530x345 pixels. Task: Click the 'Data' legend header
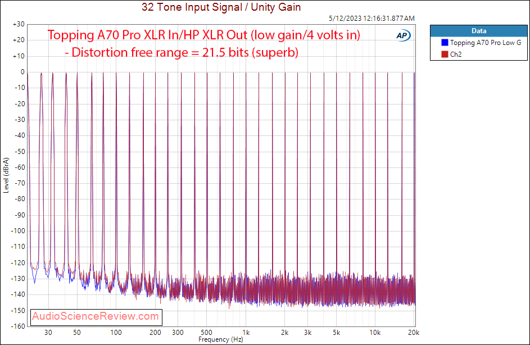[x=479, y=31]
